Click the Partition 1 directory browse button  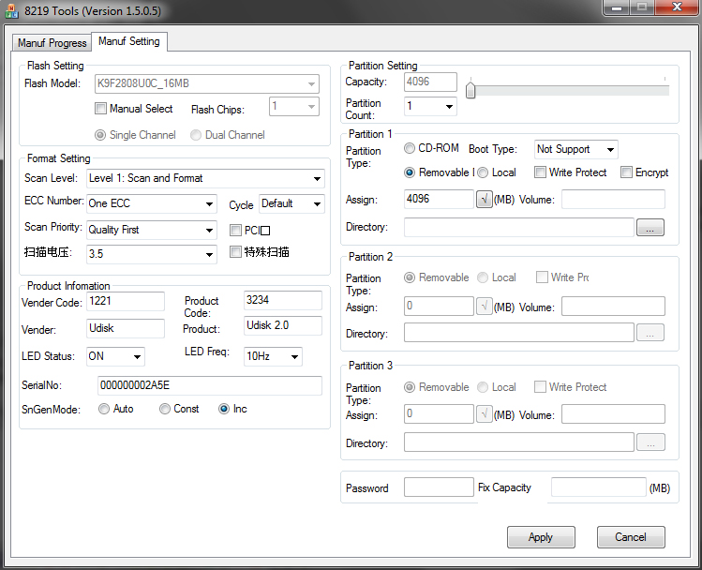650,227
